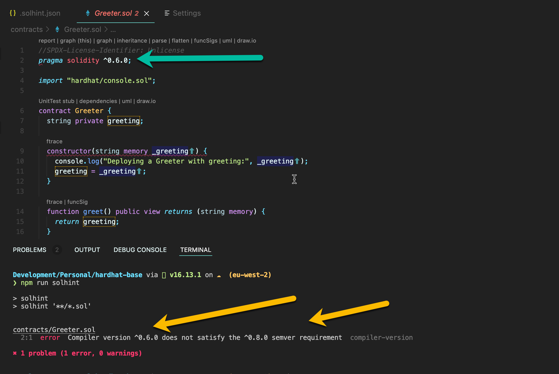Click the Solidity icon in the breadcrumb bar
This screenshot has width=559, height=374.
coord(57,29)
